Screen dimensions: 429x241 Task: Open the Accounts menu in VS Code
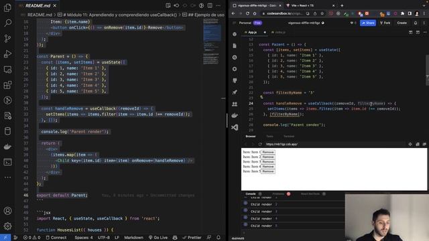tap(7, 211)
